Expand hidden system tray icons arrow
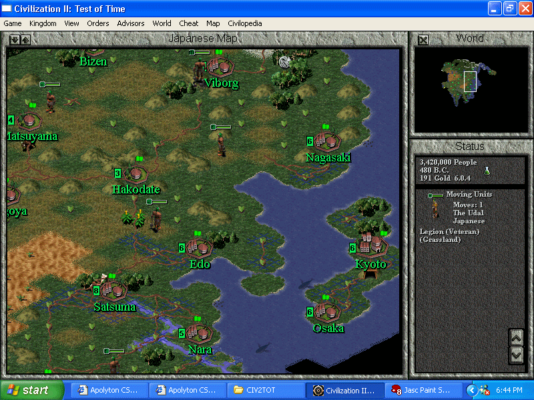This screenshot has width=534, height=400. (472, 390)
